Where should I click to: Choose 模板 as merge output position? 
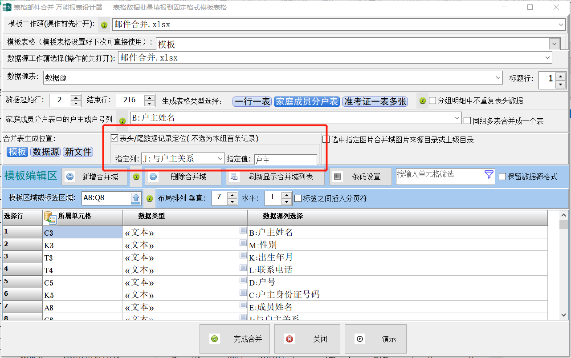coord(17,152)
